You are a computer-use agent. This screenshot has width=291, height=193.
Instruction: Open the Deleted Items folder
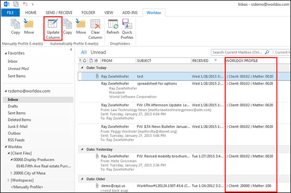[19, 120]
